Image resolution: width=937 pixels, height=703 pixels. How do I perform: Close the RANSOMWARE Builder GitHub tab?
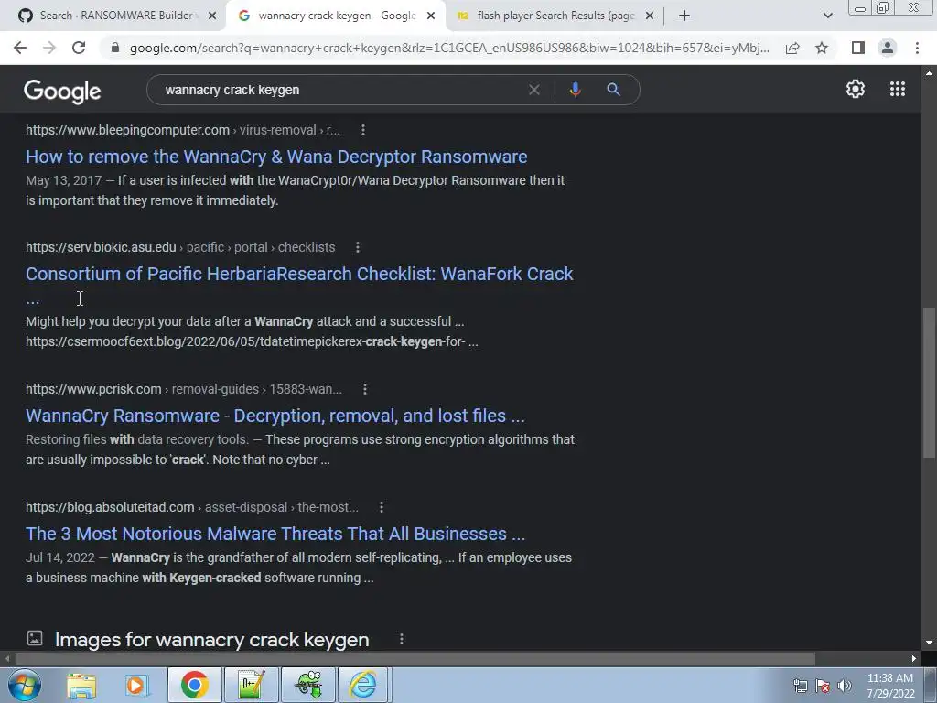[x=212, y=16]
